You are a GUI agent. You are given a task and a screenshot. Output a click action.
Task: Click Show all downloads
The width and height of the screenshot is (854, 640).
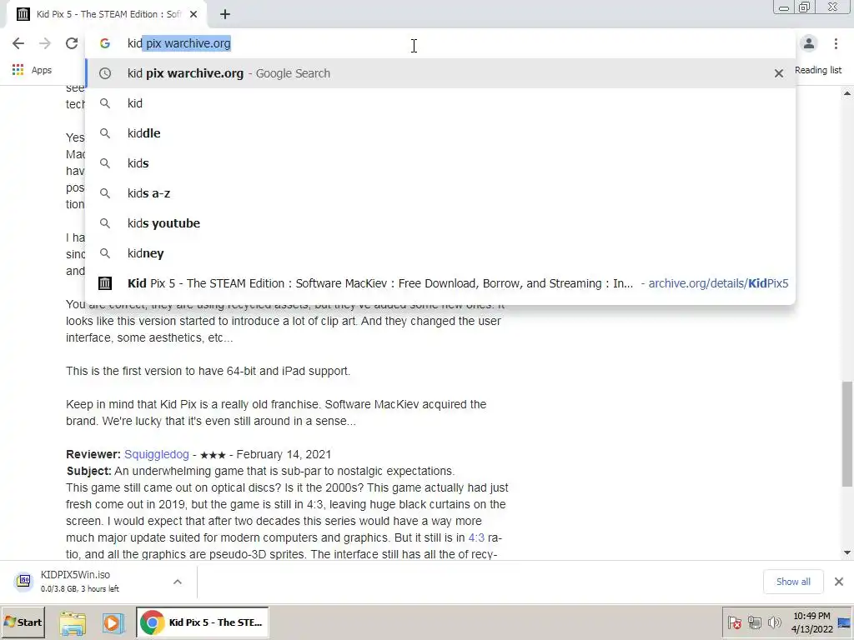[793, 582]
